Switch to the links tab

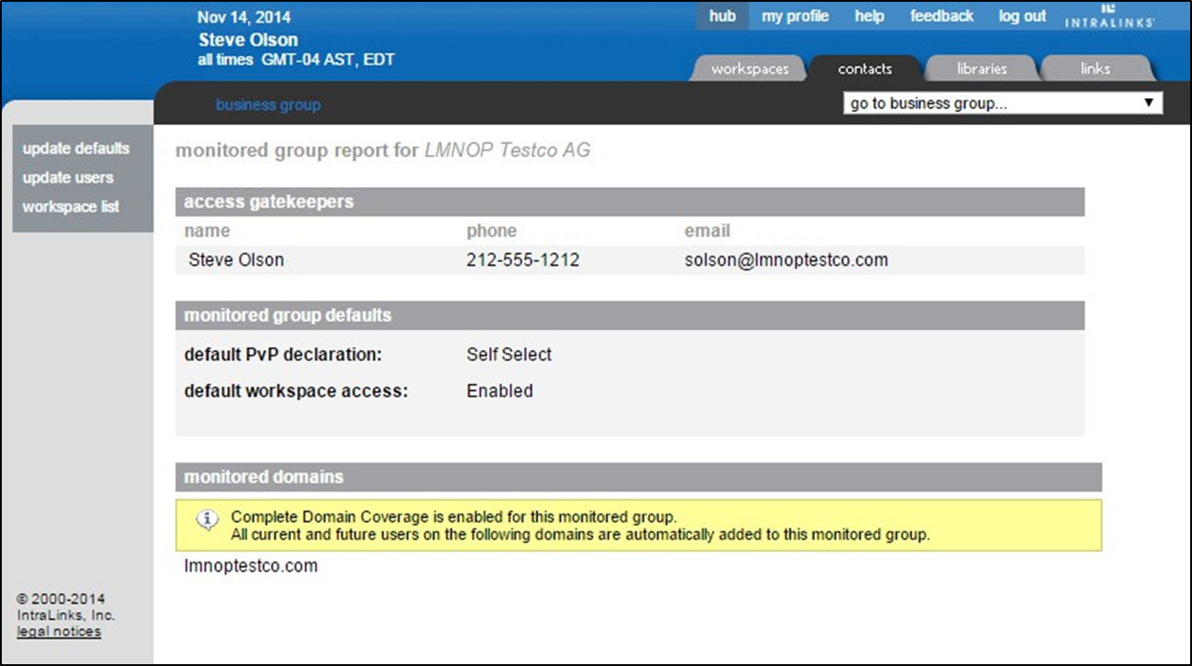[x=1096, y=69]
